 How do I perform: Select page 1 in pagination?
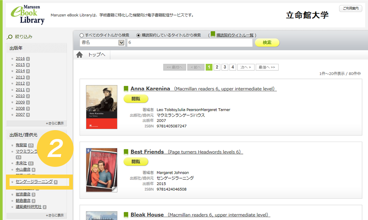[209, 67]
